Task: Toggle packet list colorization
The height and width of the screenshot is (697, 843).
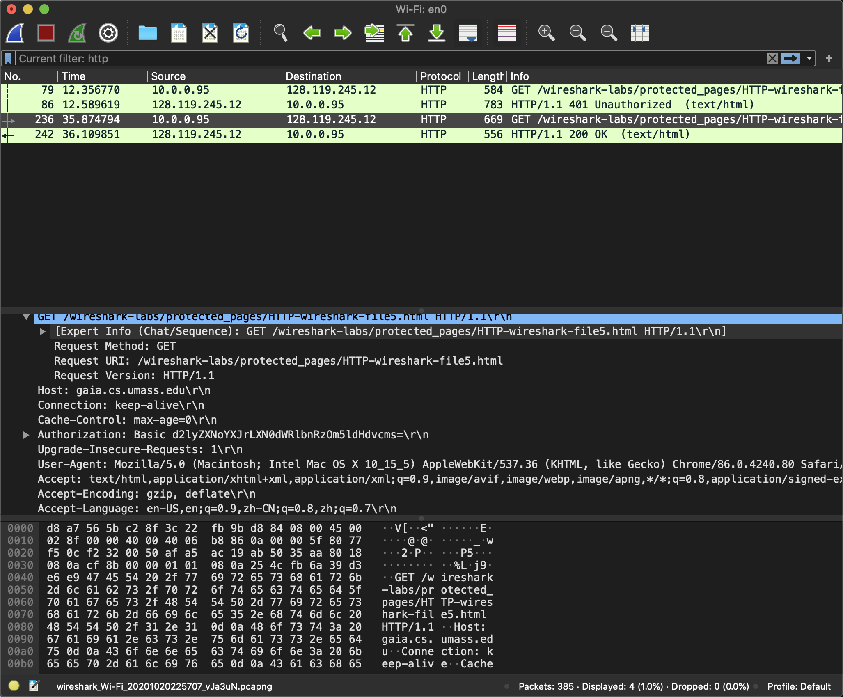Action: (507, 33)
